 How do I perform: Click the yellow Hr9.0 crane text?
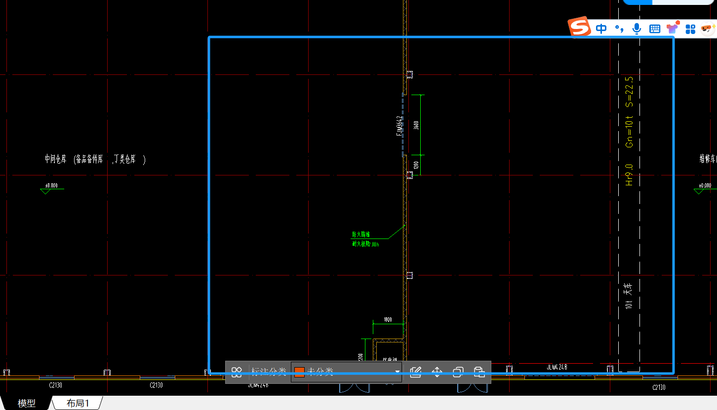click(629, 174)
